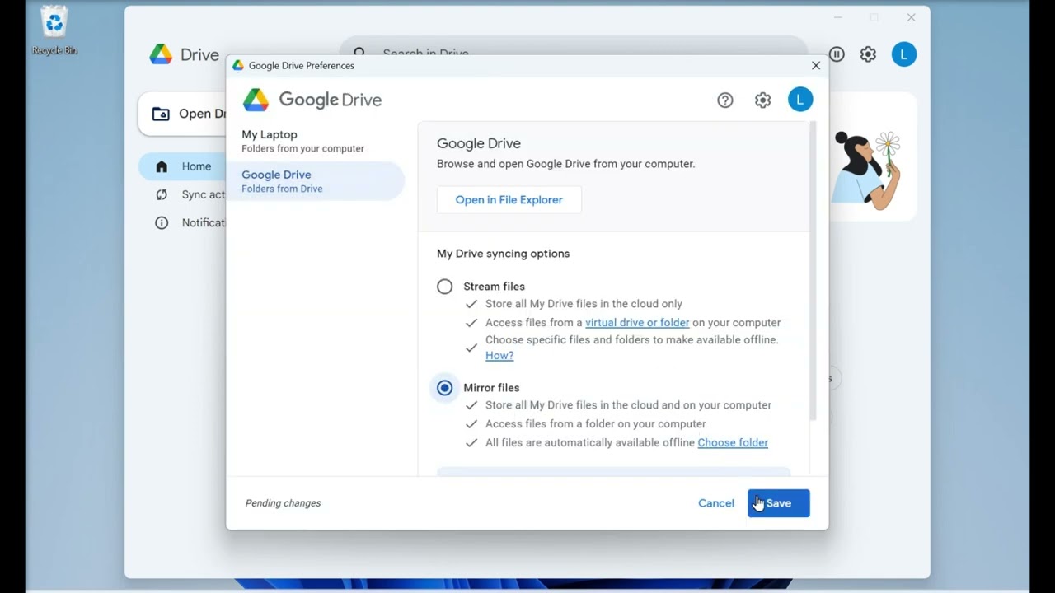Click the Sync activity icon in Drive sidebar

162,194
